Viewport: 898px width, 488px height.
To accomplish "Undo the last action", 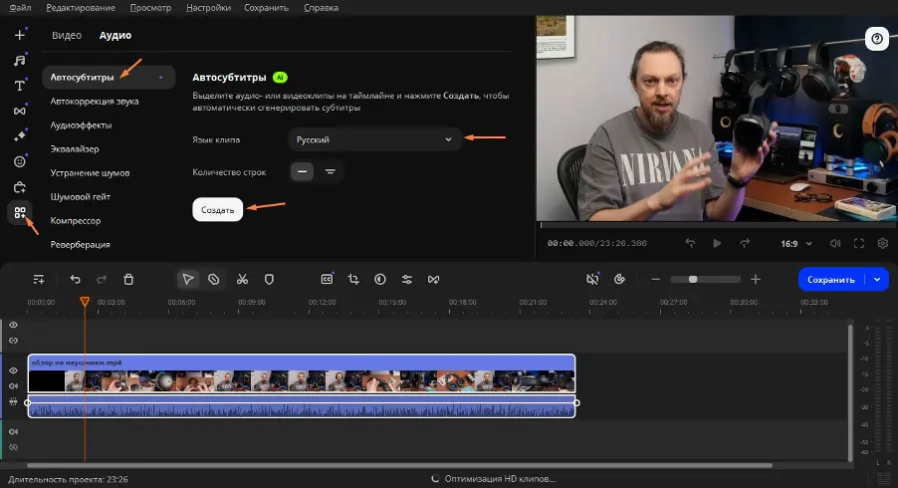I will click(x=75, y=280).
